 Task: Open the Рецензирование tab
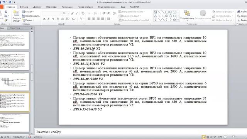107,7
